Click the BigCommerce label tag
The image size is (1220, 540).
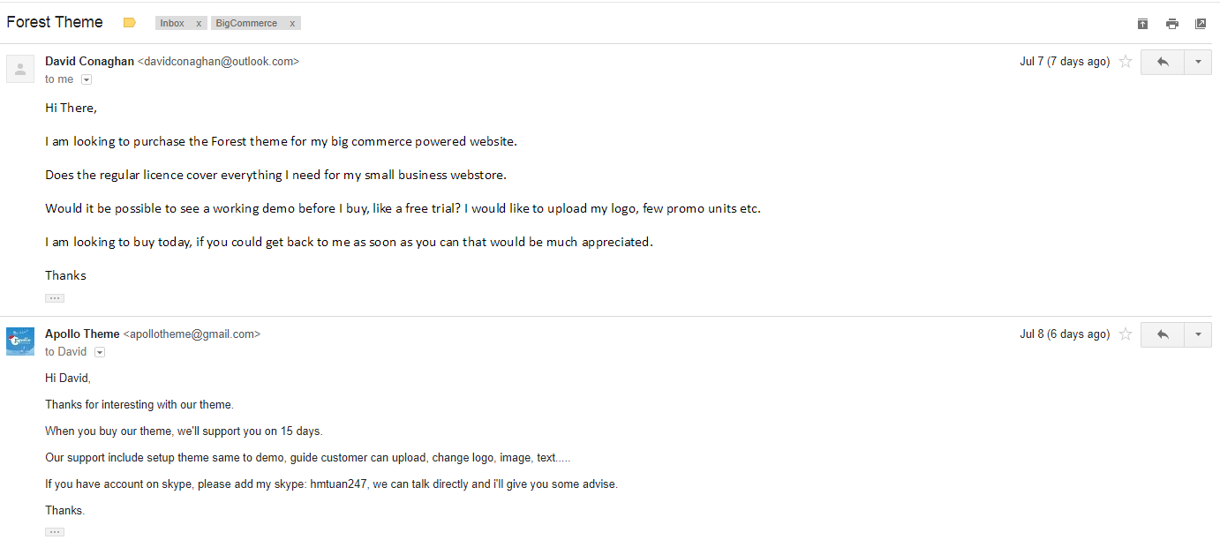246,23
